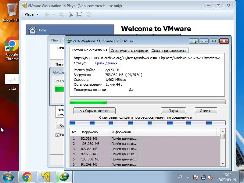The width and height of the screenshot is (244, 183).
Task: Select connection row with 87,358 МБ
Action: point(145,149)
